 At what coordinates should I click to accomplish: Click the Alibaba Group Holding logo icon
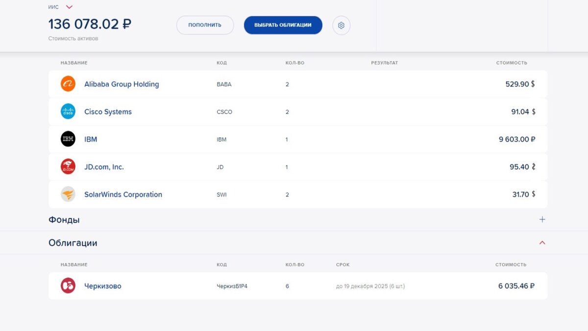click(68, 84)
